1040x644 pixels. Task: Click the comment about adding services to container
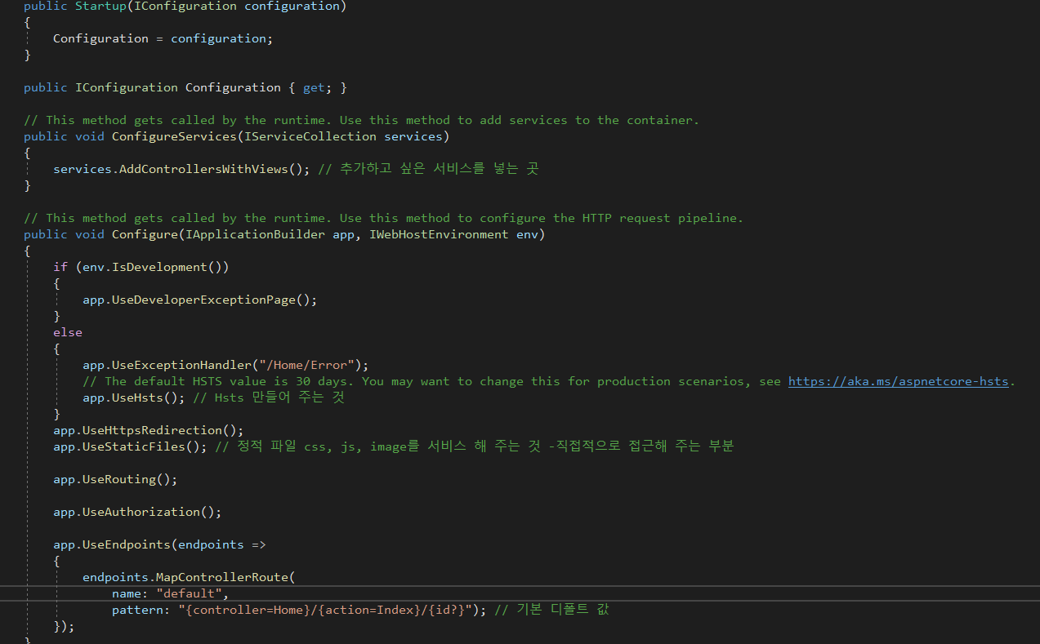(x=361, y=120)
